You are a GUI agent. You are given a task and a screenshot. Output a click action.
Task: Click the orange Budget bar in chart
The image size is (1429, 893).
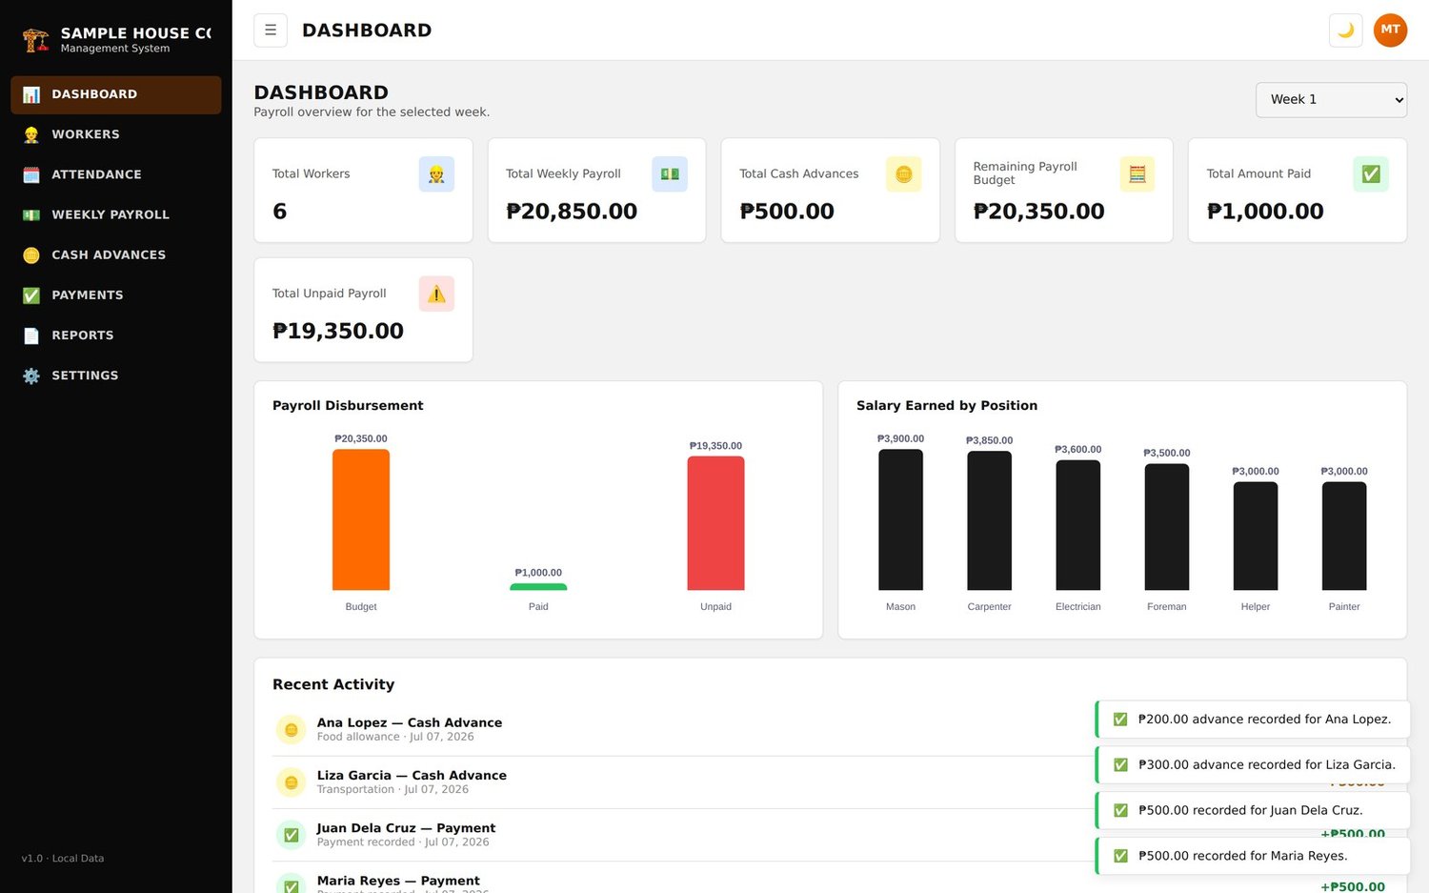pyautogui.click(x=361, y=519)
